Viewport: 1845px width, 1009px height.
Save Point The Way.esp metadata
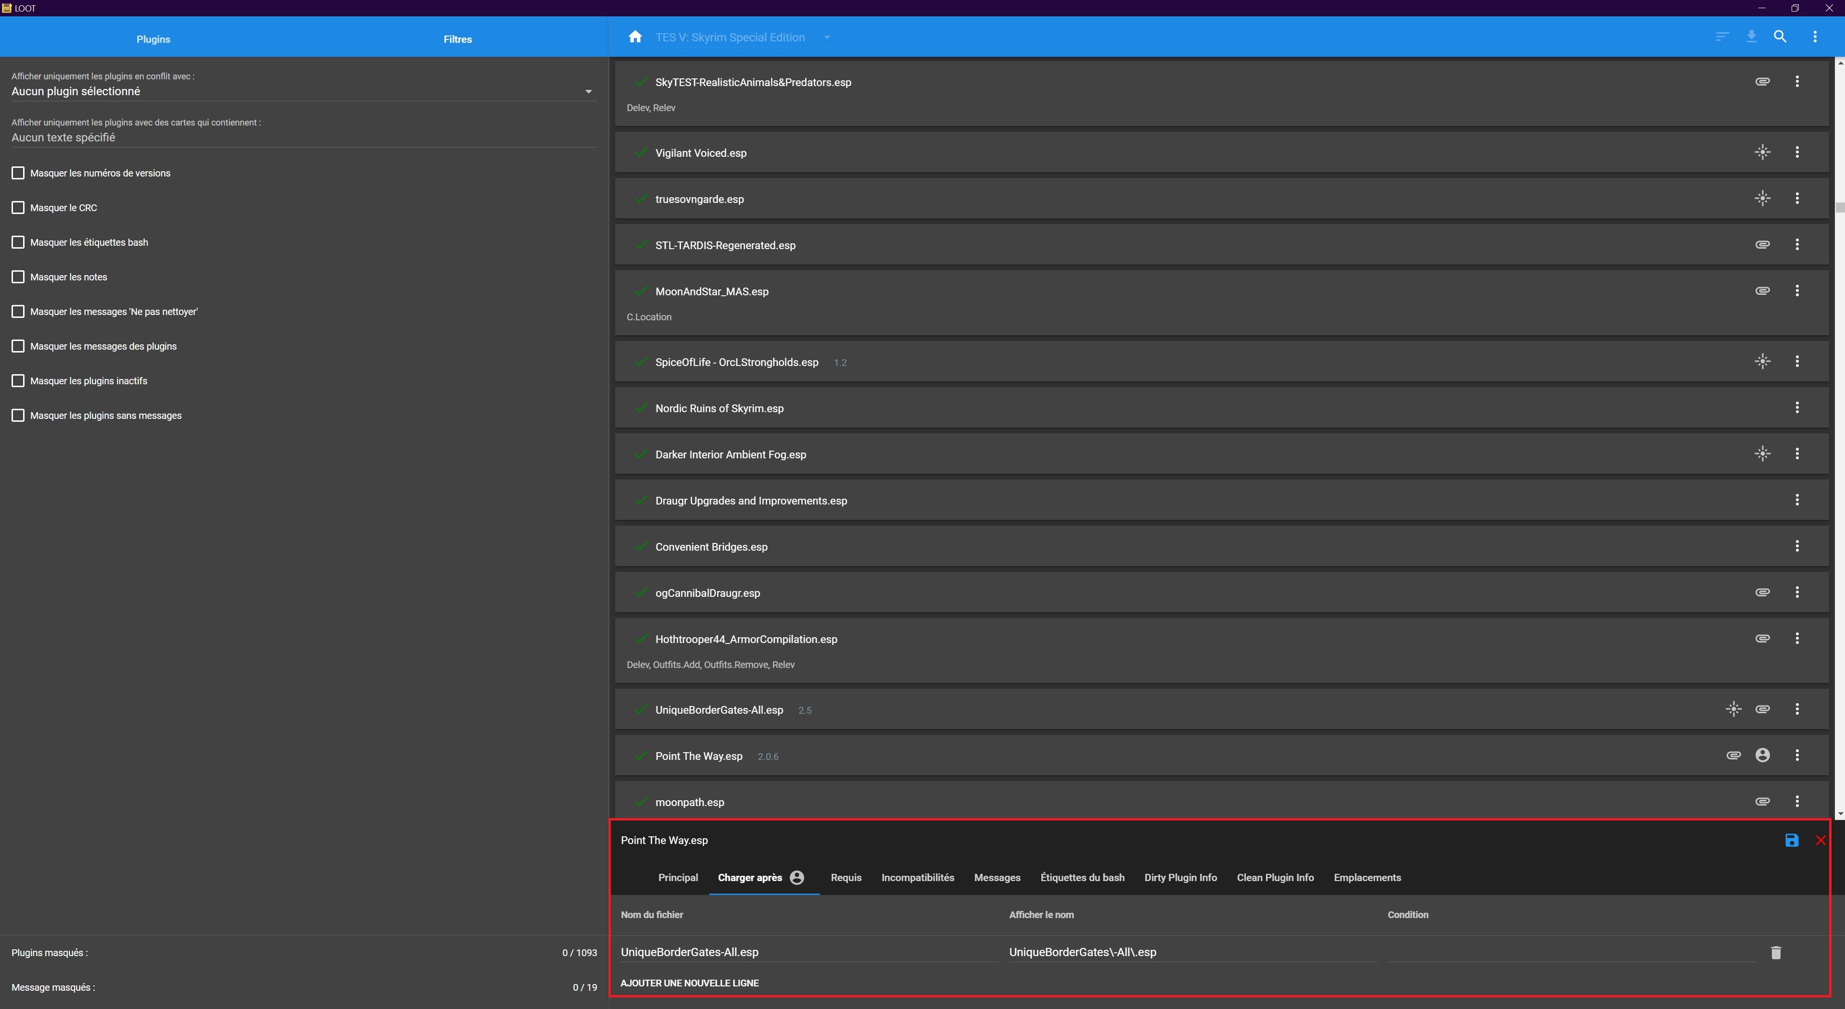point(1791,840)
